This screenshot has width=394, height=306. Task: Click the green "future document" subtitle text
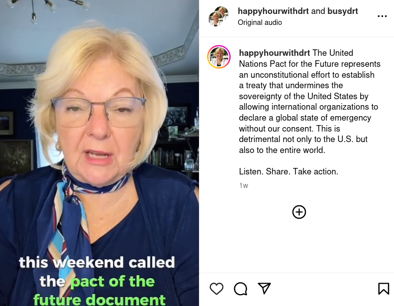click(99, 299)
